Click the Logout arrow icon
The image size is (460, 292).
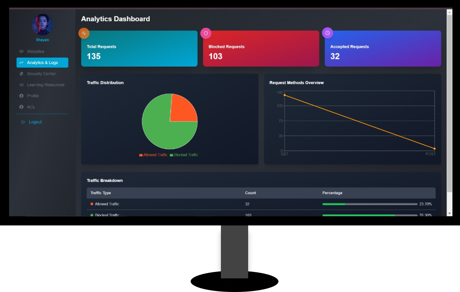pyautogui.click(x=23, y=122)
